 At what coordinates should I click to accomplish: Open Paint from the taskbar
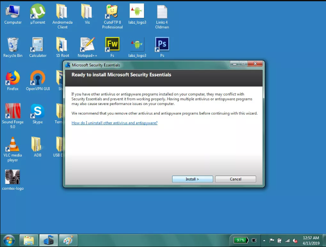(x=68, y=240)
